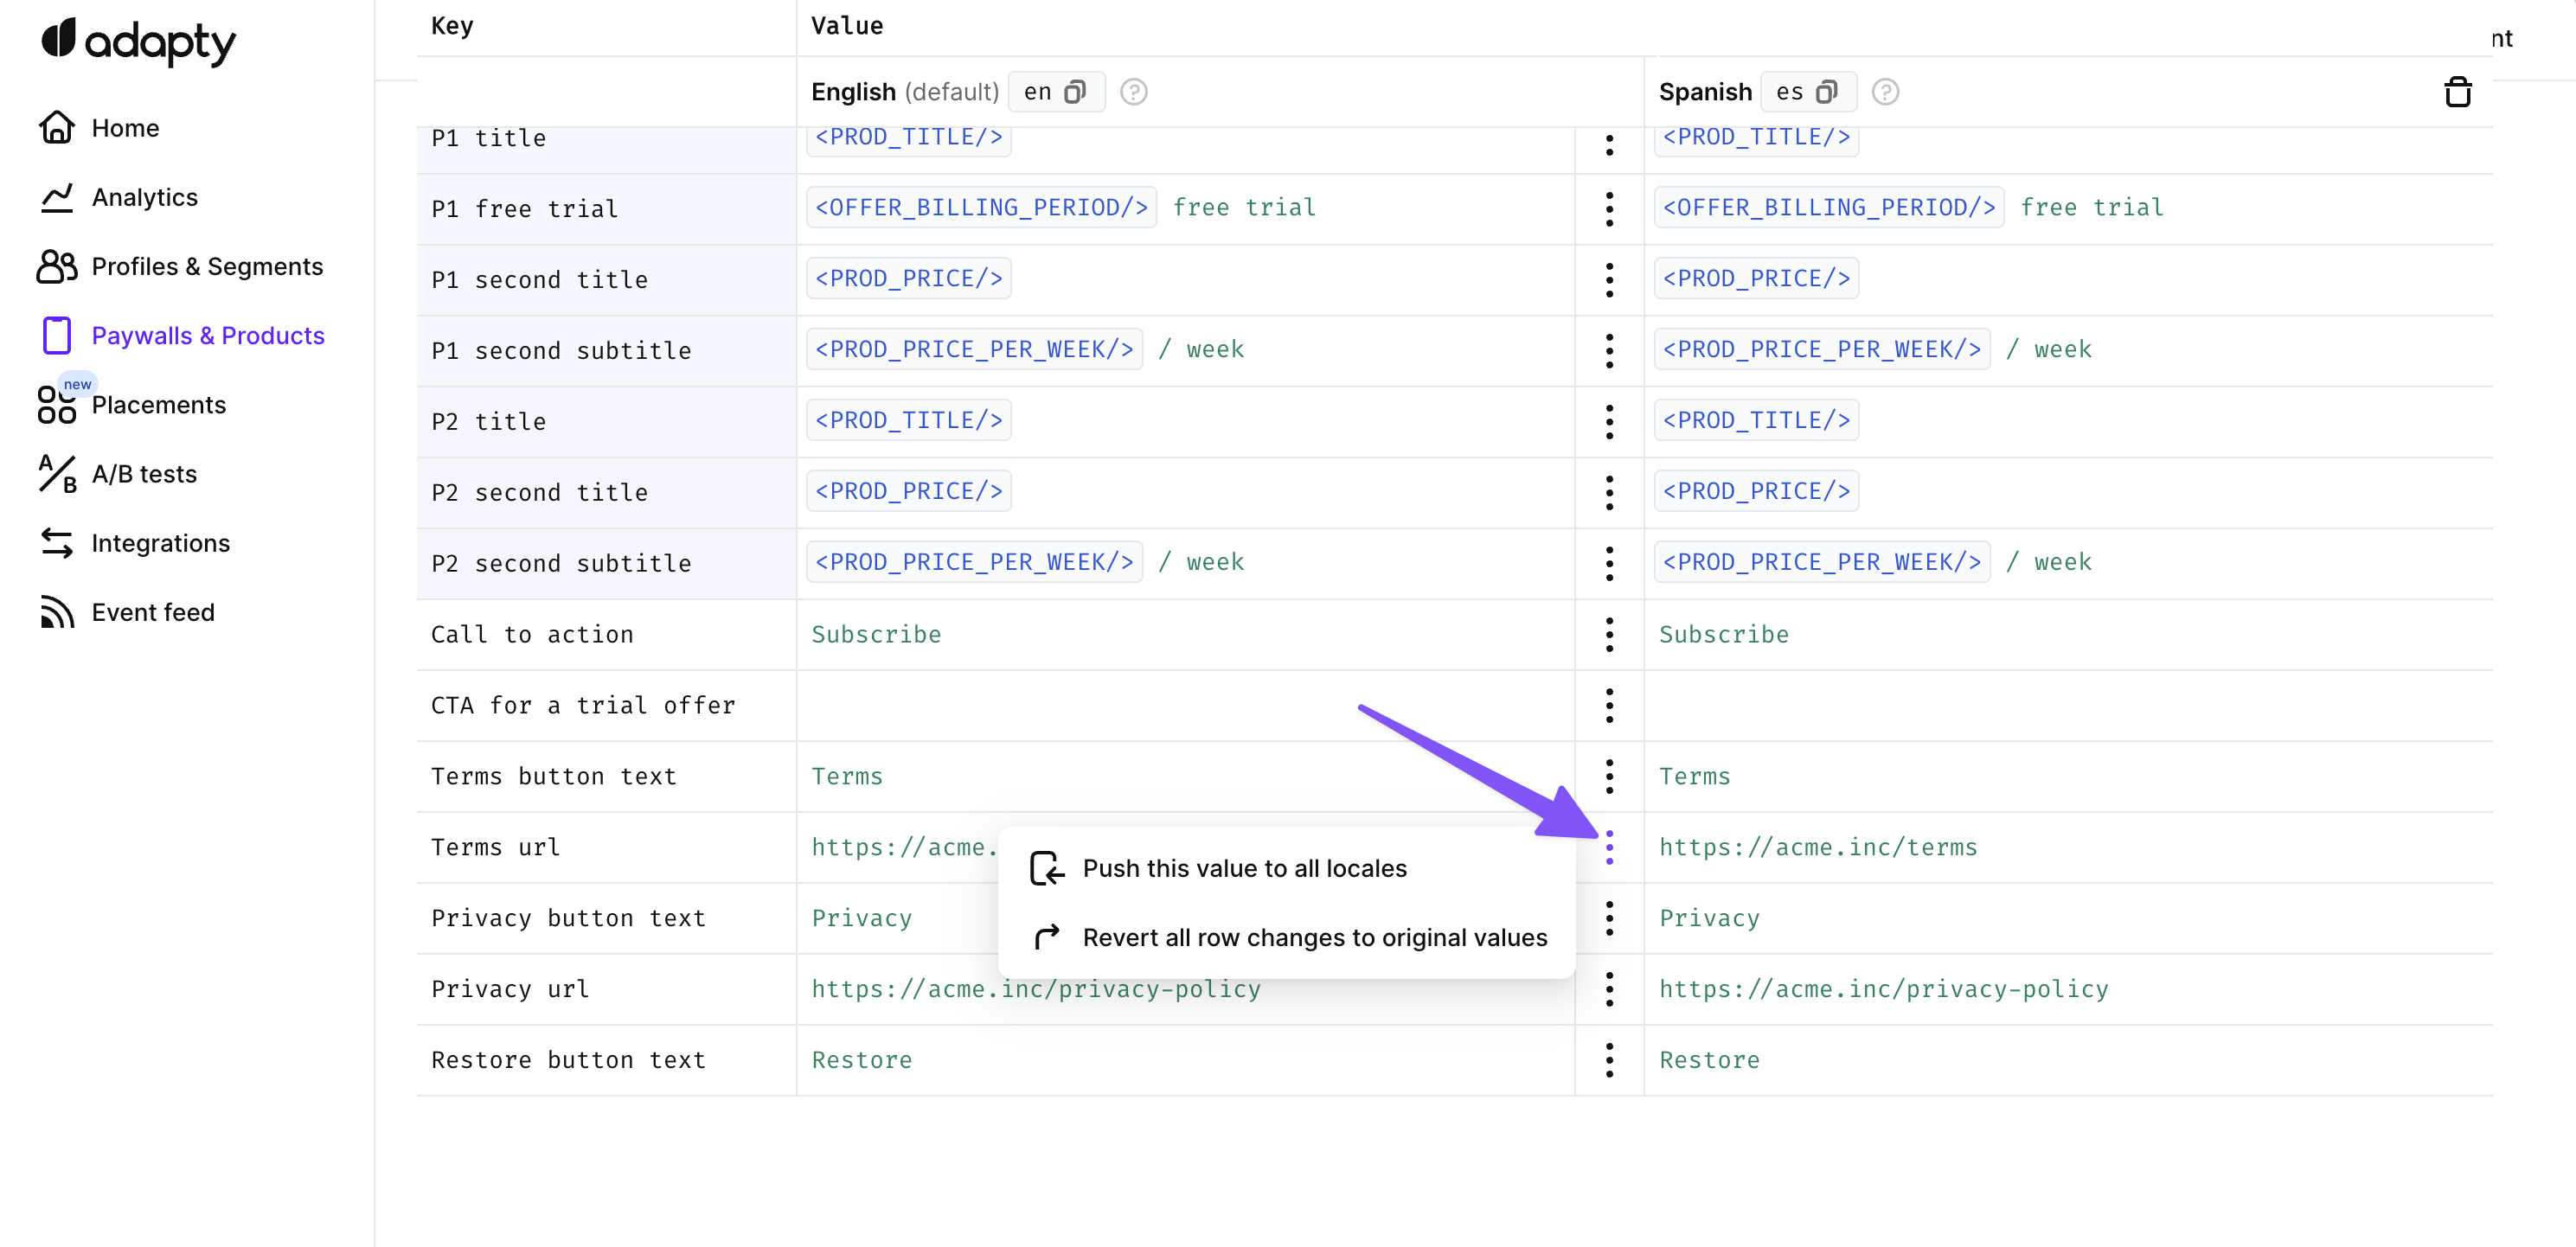Image resolution: width=2576 pixels, height=1247 pixels.
Task: Click help icon next to Spanish locale
Action: pos(1884,92)
